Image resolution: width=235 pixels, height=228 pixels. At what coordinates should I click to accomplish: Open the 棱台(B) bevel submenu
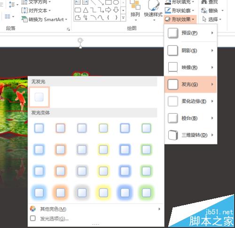click(191, 118)
